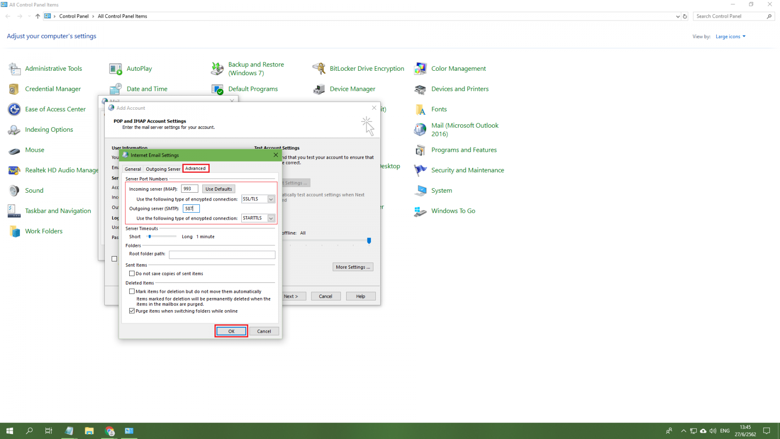The image size is (780, 439).
Task: Open Chrome from the taskbar
Action: [110, 431]
